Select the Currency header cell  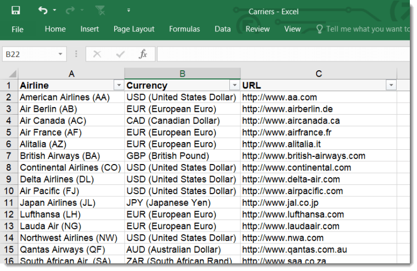pyautogui.click(x=182, y=86)
